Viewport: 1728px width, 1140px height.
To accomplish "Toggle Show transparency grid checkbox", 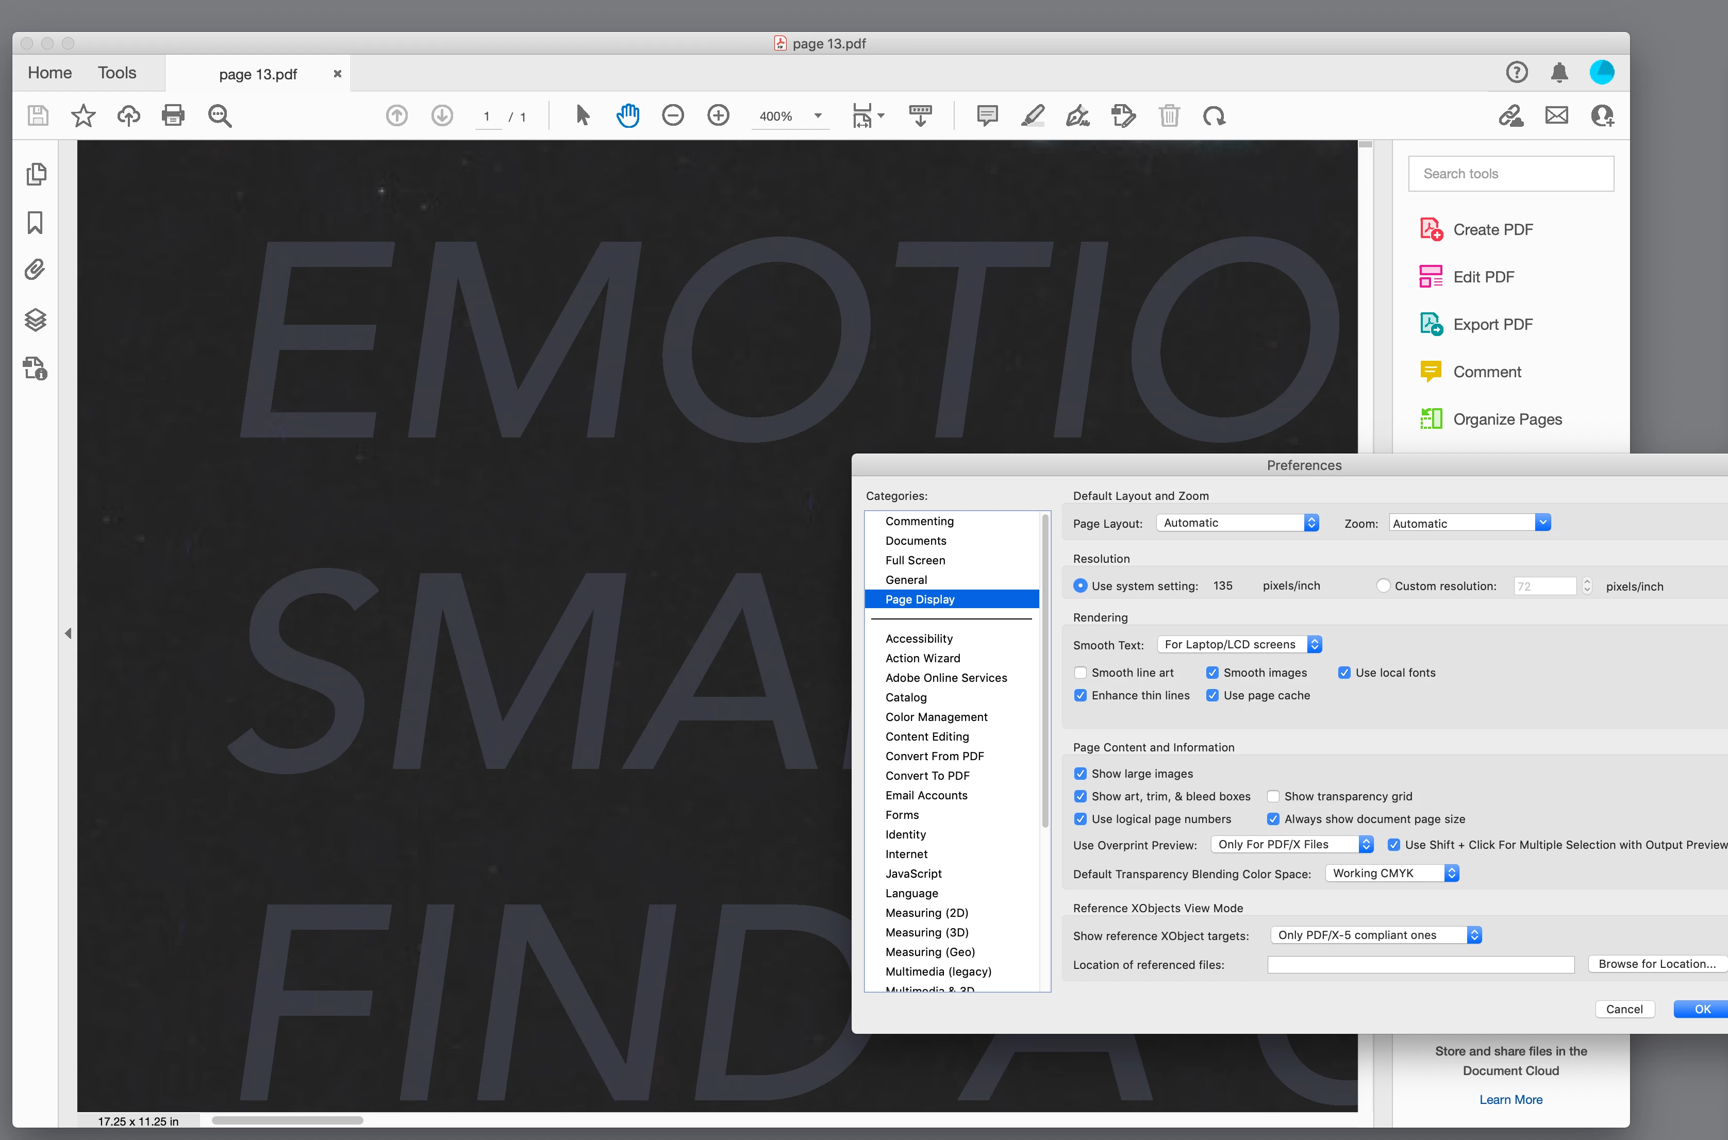I will pos(1273,796).
